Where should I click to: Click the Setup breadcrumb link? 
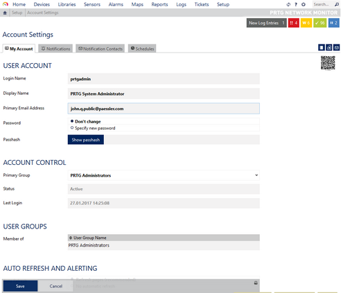click(17, 12)
